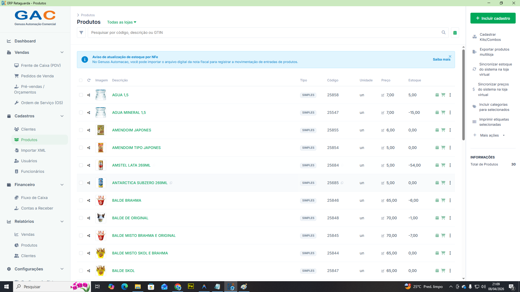This screenshot has width=520, height=292.
Task: Open Importar XML menu item
Action: (x=33, y=150)
